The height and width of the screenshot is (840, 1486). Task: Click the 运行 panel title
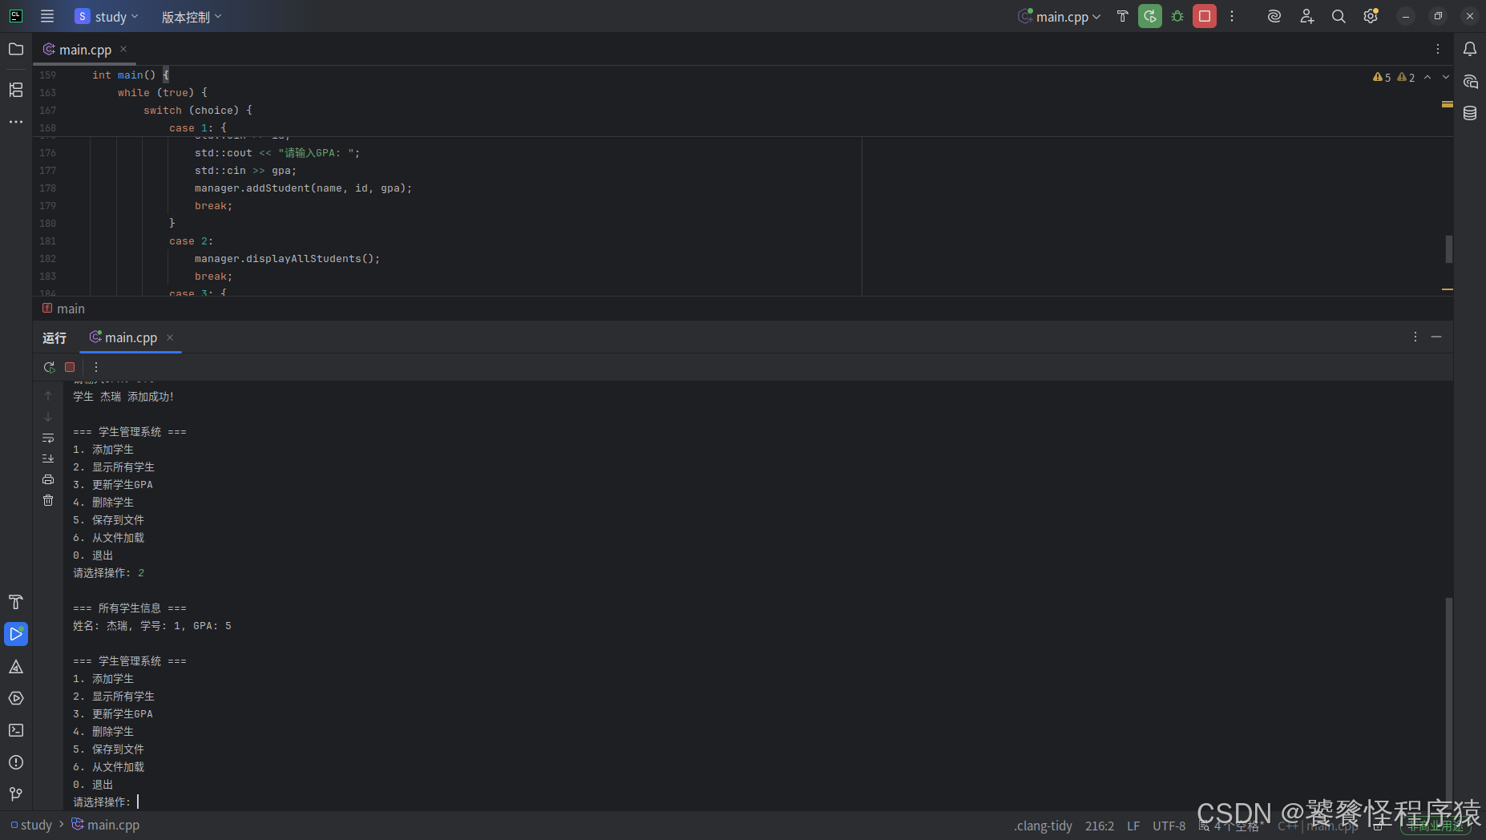point(55,338)
